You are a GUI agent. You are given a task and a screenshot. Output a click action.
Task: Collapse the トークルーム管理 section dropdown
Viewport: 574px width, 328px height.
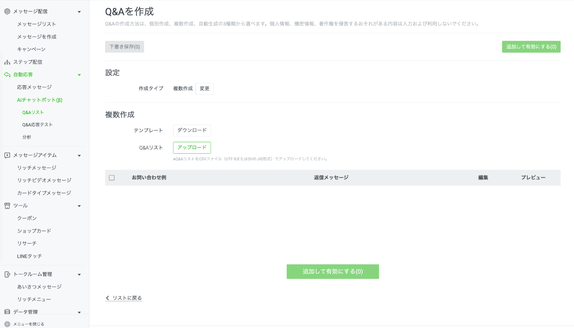coord(79,274)
